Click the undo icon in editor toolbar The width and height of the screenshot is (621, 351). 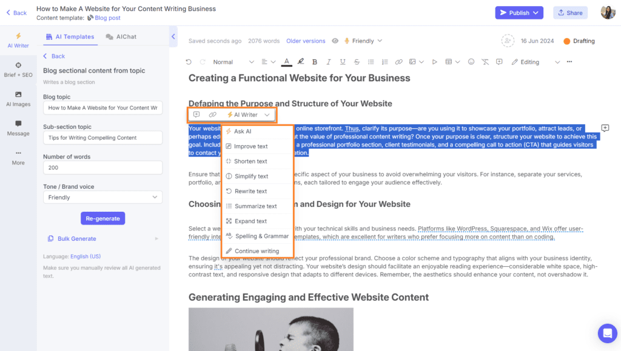pyautogui.click(x=189, y=62)
